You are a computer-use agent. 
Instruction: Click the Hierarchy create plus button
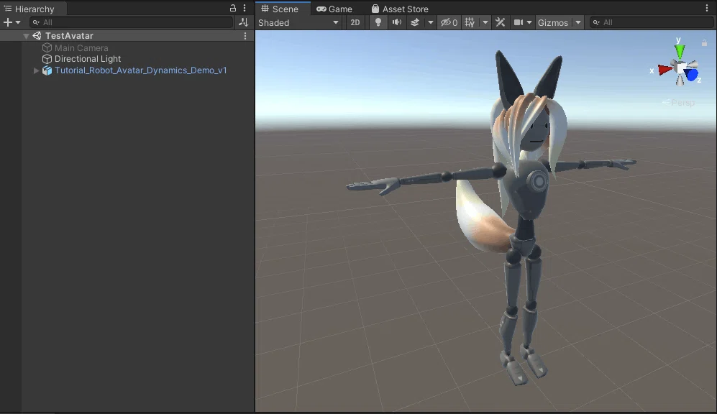tap(8, 22)
